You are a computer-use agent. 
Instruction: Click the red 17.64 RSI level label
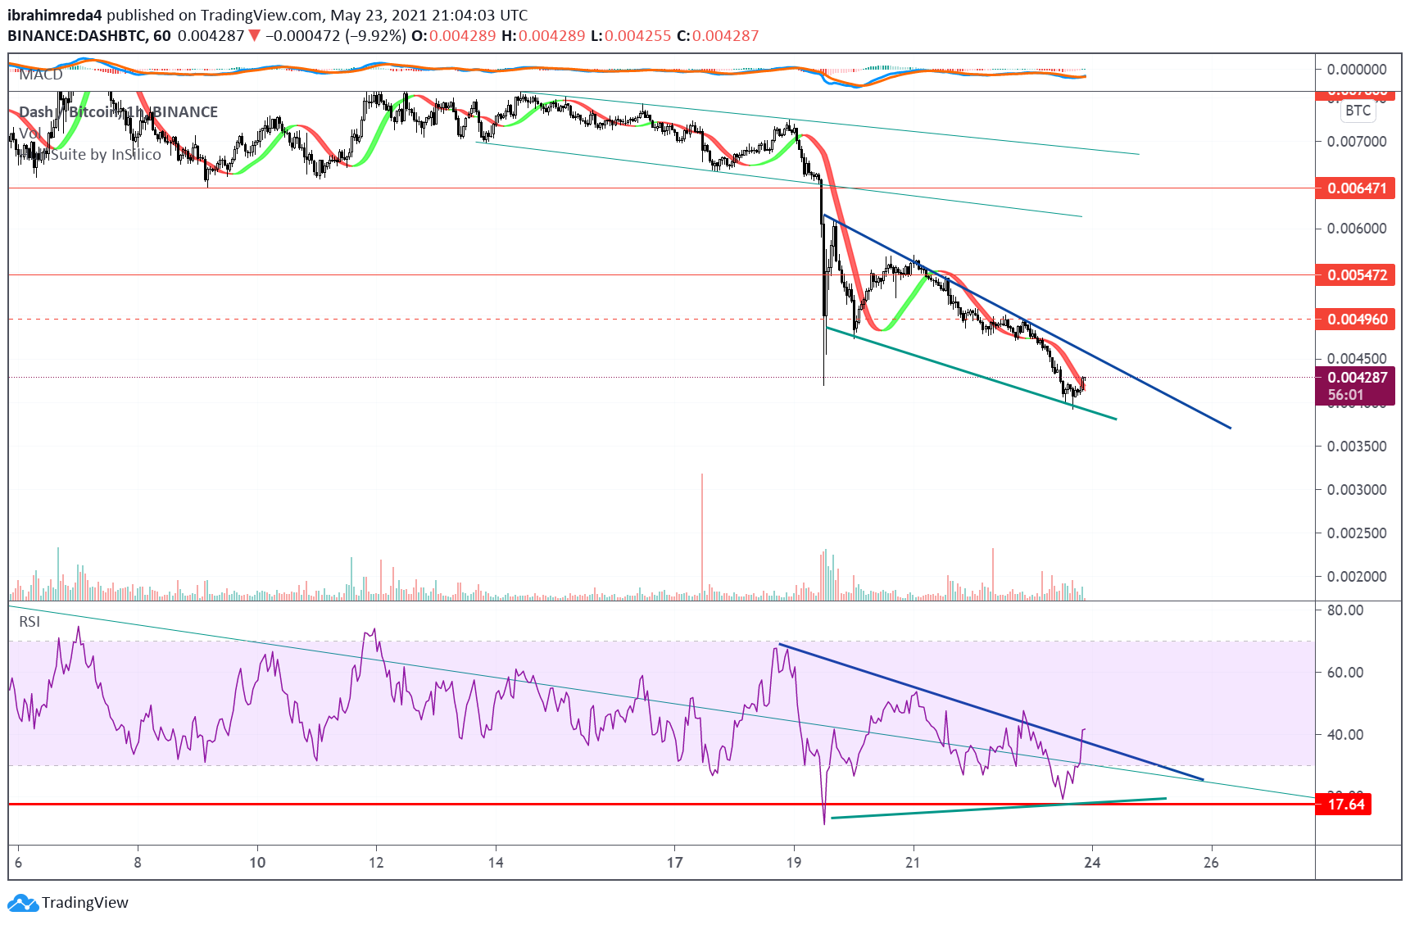point(1344,805)
